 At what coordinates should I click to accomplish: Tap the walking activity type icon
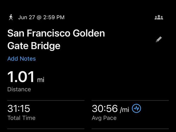pyautogui.click(x=11, y=17)
